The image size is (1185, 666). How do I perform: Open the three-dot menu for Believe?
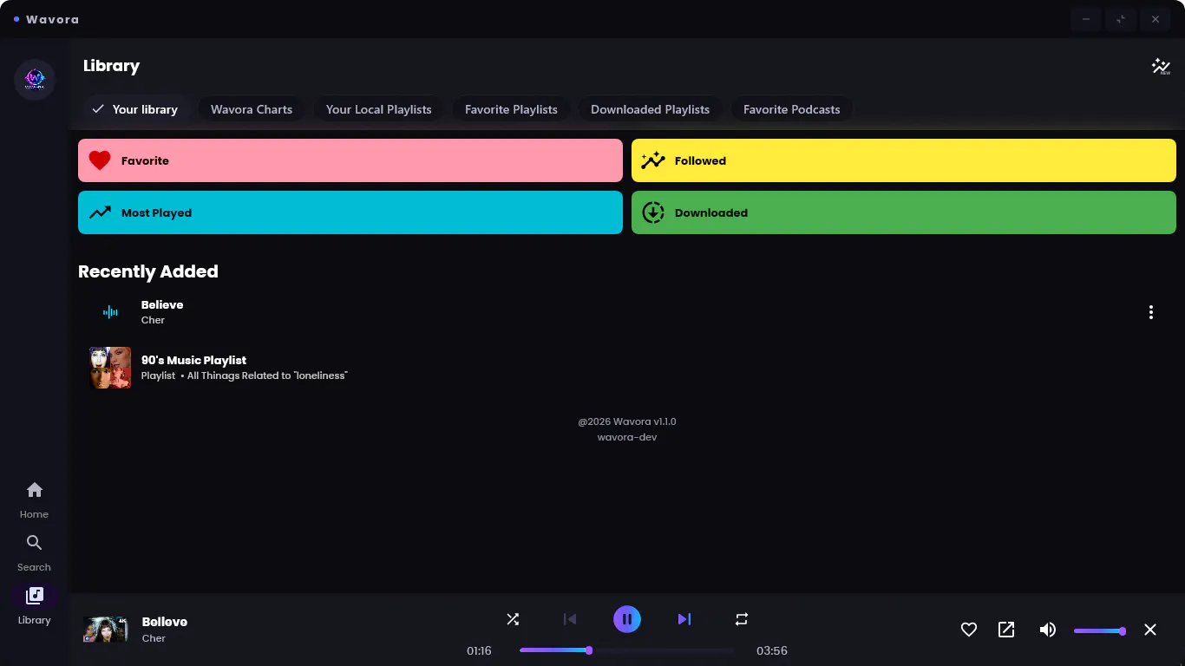1151,312
